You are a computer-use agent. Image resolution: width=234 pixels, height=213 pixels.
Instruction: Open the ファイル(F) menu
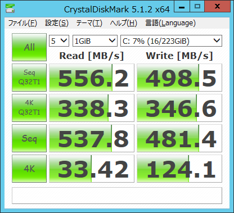coord(22,23)
